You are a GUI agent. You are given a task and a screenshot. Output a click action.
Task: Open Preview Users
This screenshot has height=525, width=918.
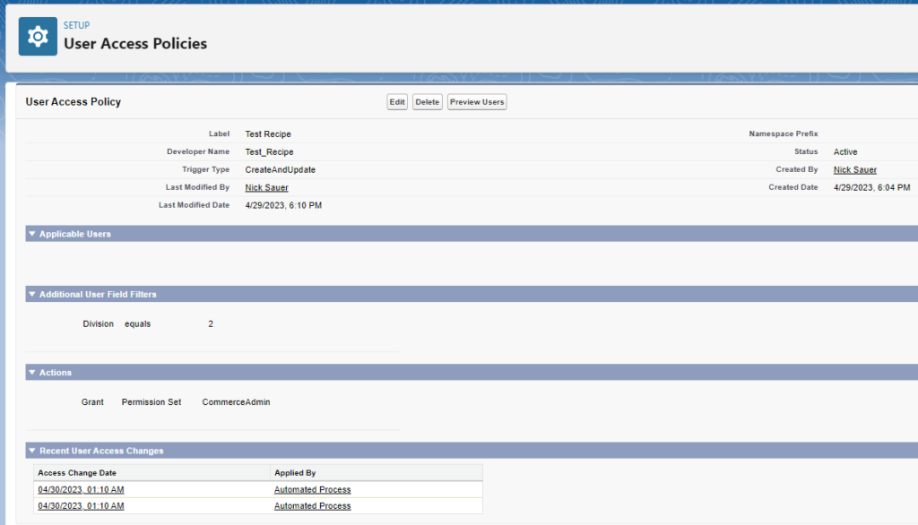coord(477,102)
